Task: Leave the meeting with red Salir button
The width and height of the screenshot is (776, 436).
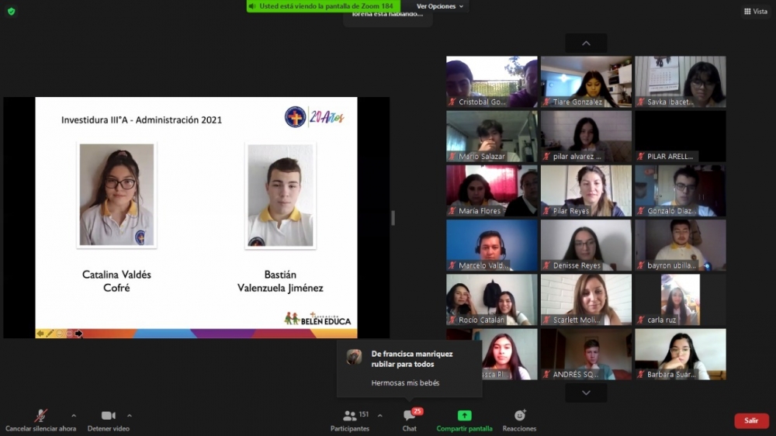Action: (751, 420)
